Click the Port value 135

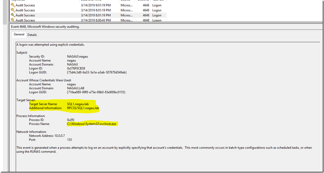tap(69, 140)
